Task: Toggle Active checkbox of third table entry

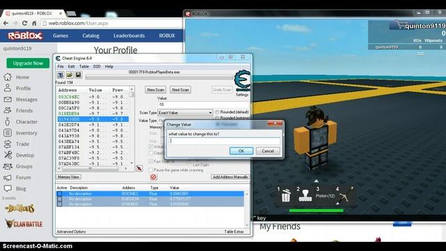Action: tap(59, 204)
